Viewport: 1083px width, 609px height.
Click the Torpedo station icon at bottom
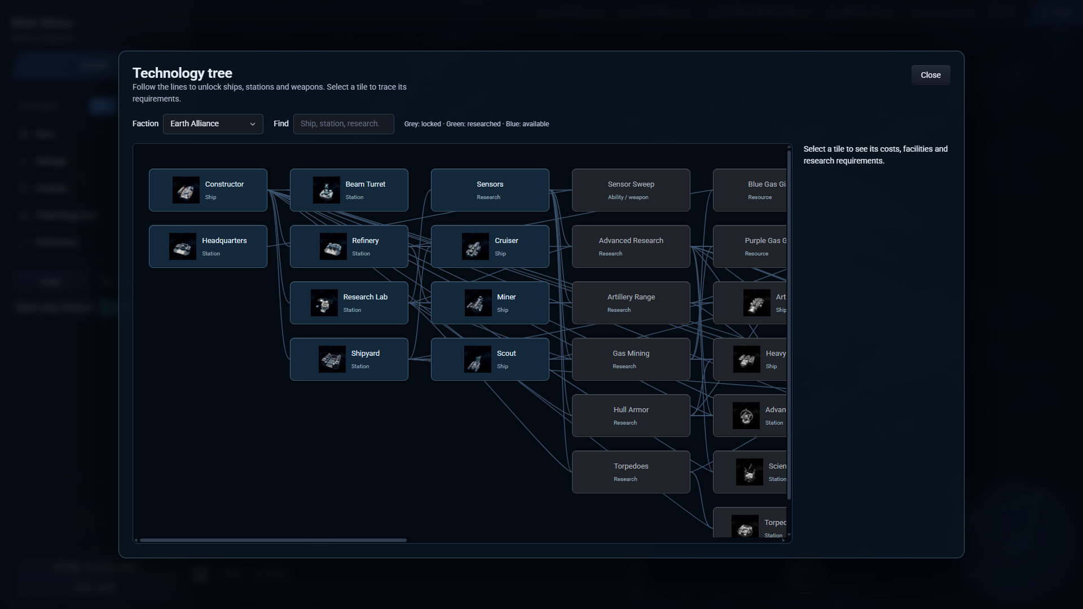[745, 526]
